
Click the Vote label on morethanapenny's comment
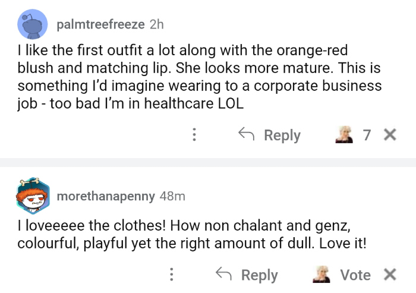pos(355,275)
